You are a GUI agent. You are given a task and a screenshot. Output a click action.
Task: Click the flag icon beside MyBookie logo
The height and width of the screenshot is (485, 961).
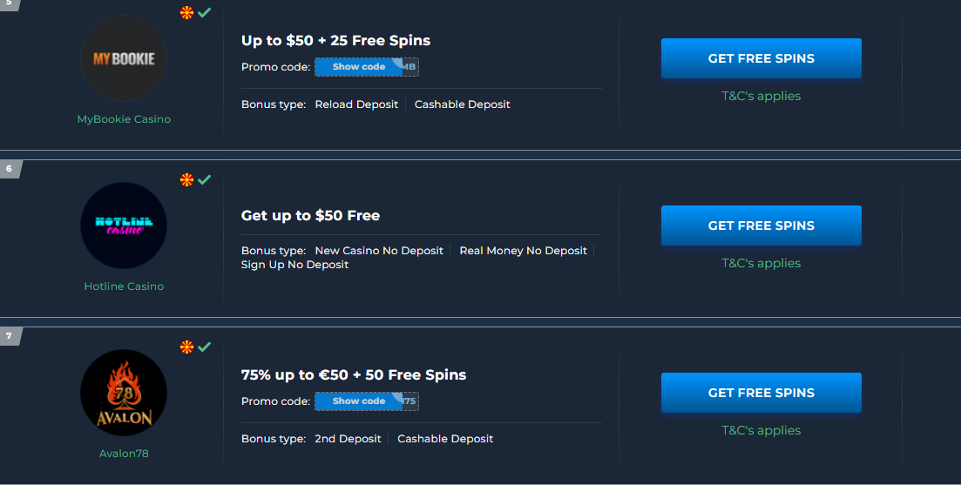(186, 12)
